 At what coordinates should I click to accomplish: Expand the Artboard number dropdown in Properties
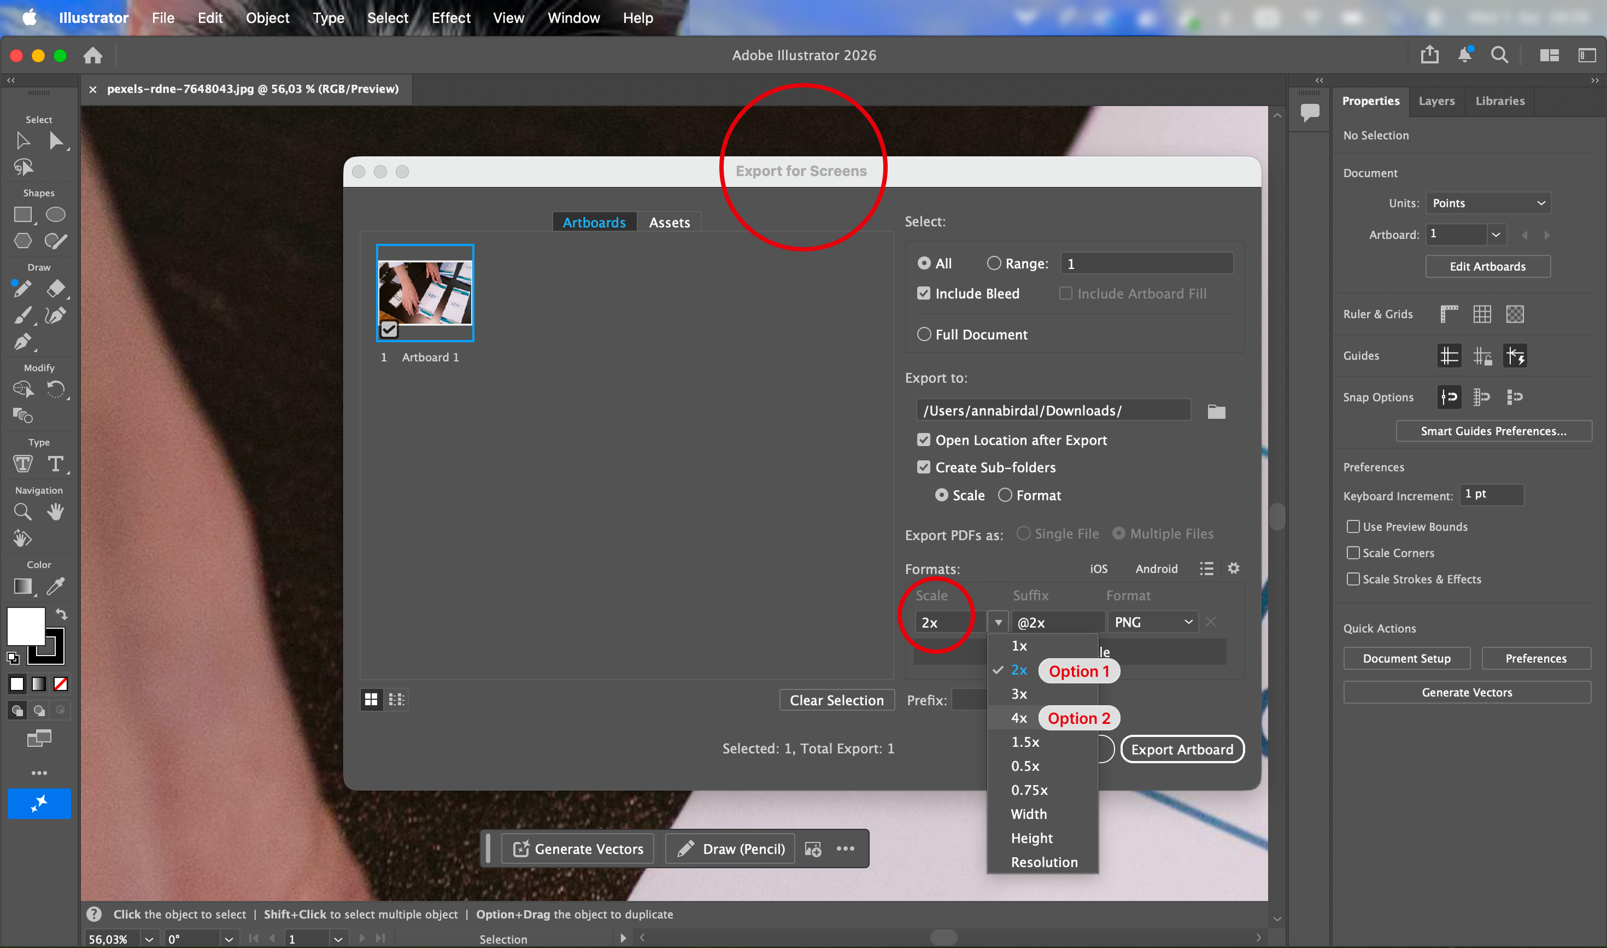1496,235
